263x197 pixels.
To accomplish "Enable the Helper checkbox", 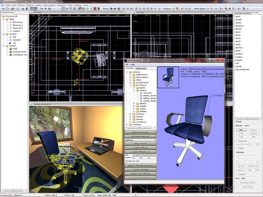I will pyautogui.click(x=237, y=148).
